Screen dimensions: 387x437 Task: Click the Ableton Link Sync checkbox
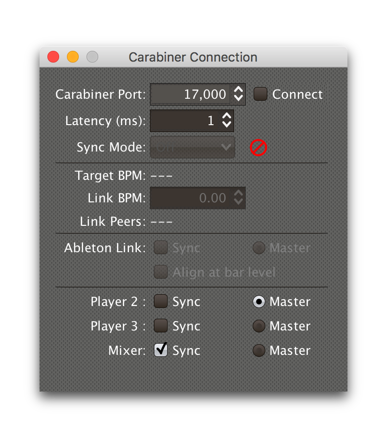160,248
